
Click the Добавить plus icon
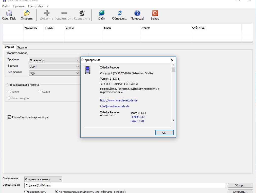[x=47, y=13]
